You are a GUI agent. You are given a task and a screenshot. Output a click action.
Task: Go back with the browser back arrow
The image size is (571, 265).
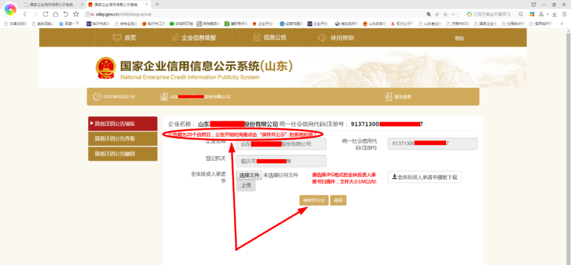tap(25, 14)
